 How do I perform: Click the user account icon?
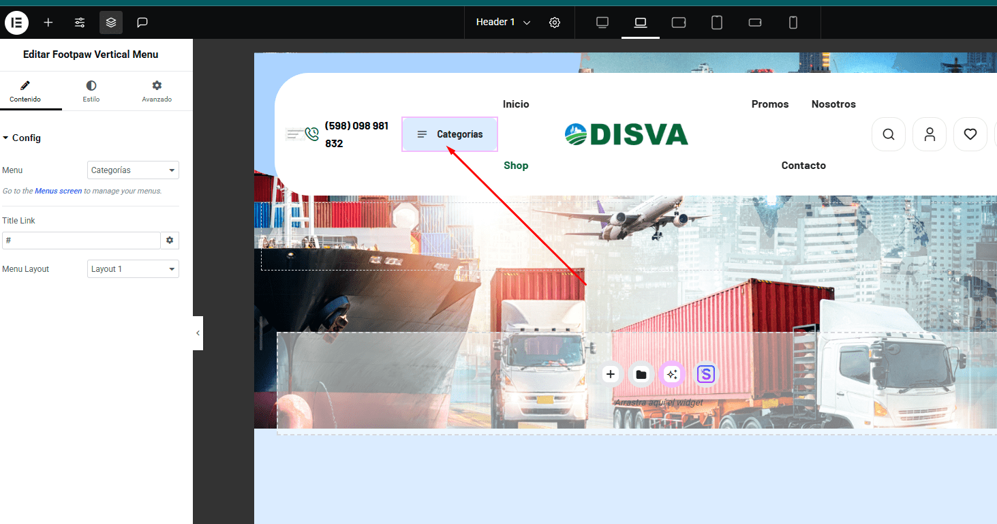(x=930, y=134)
